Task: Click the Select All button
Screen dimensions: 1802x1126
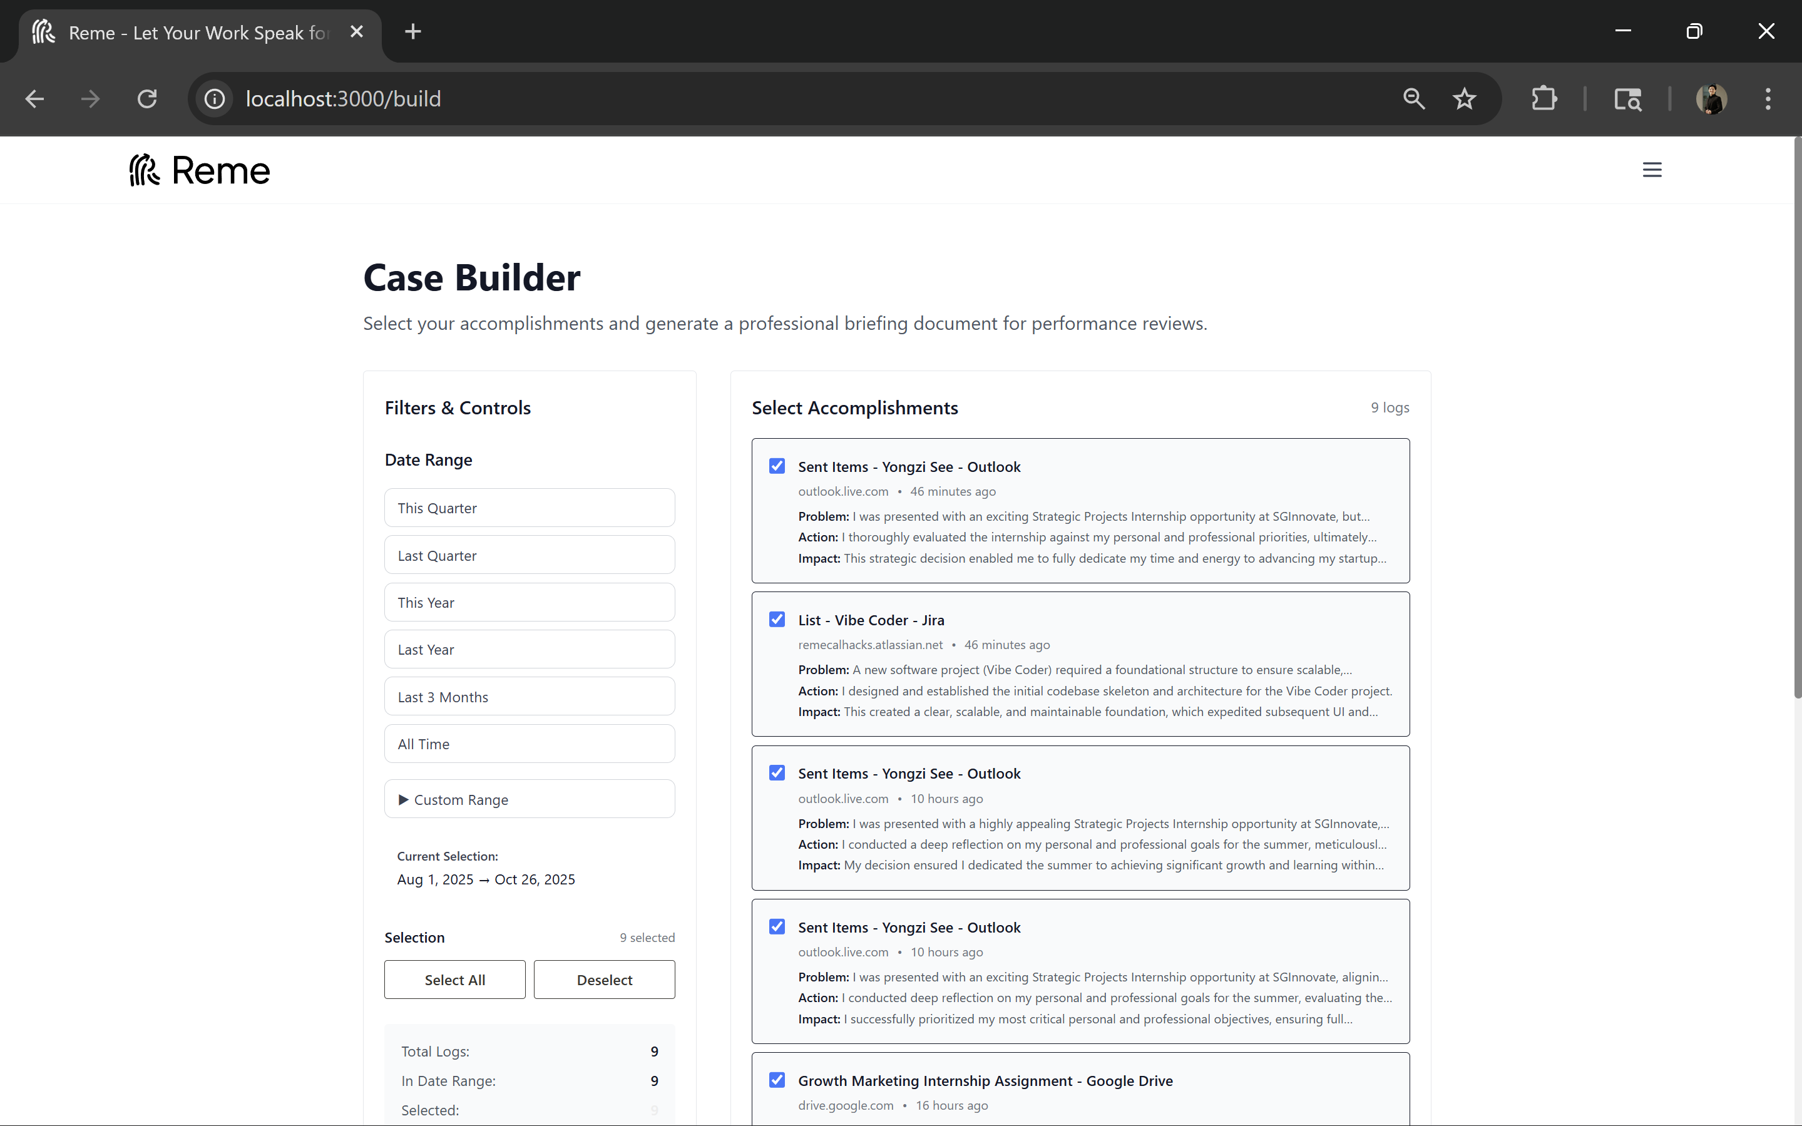Action: 454,980
